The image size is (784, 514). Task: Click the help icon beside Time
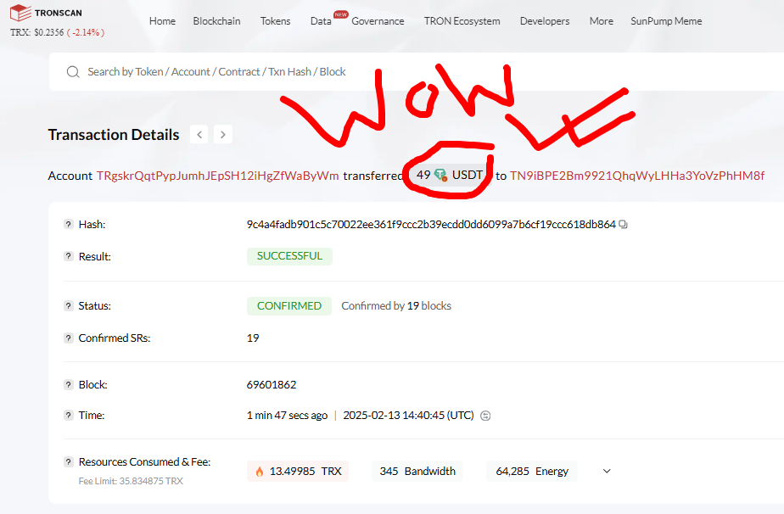(69, 416)
